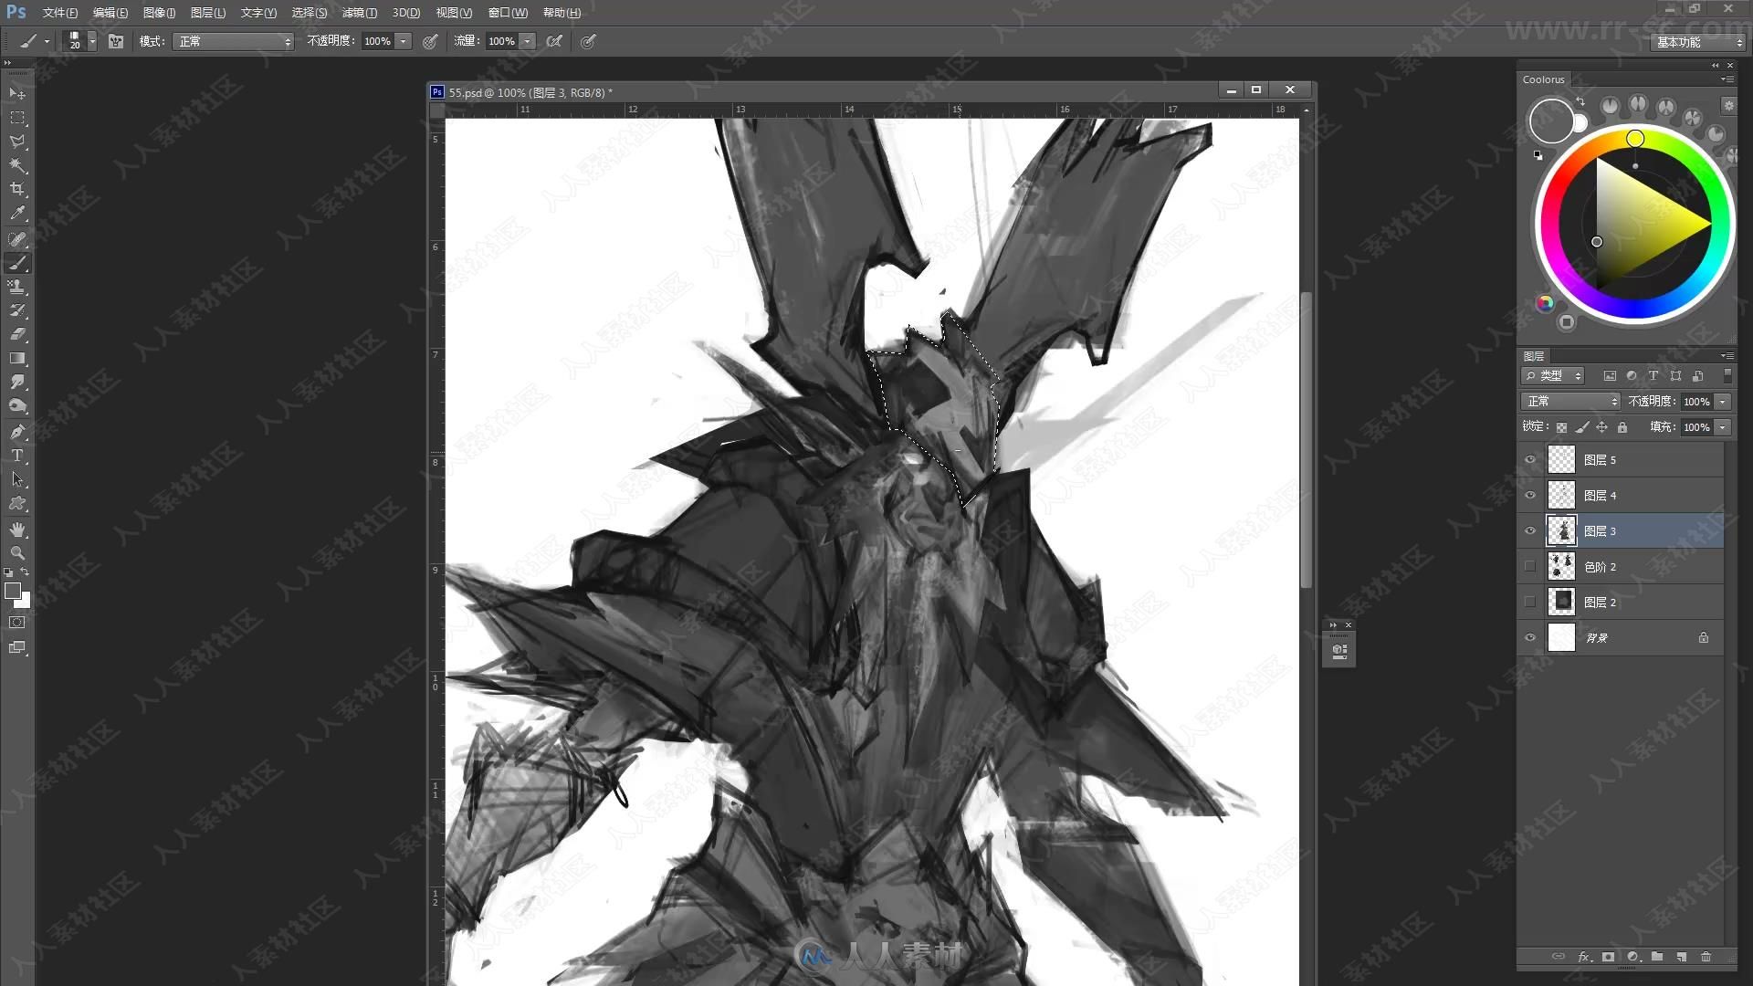Open the 图像(I) menu
Image resolution: width=1753 pixels, height=986 pixels.
[x=159, y=13]
